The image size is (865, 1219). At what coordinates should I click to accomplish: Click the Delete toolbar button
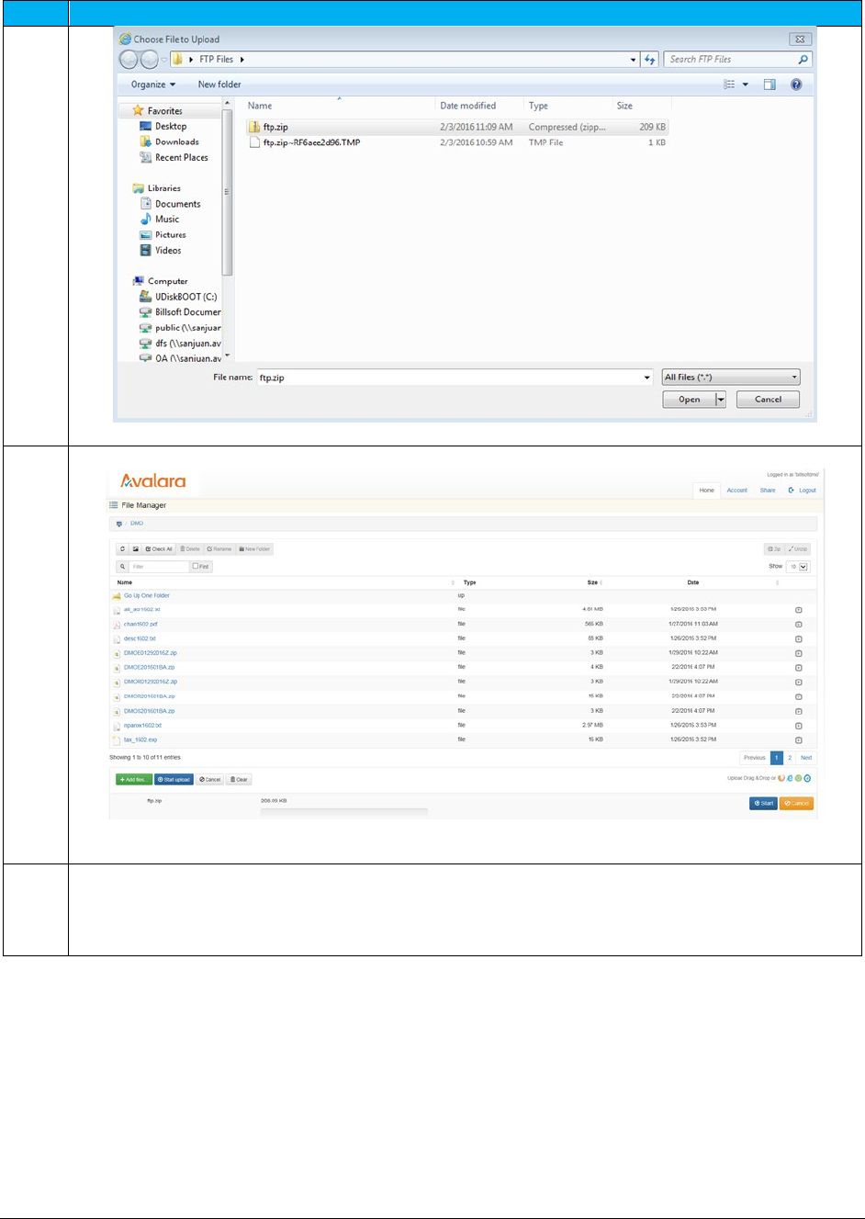190,549
